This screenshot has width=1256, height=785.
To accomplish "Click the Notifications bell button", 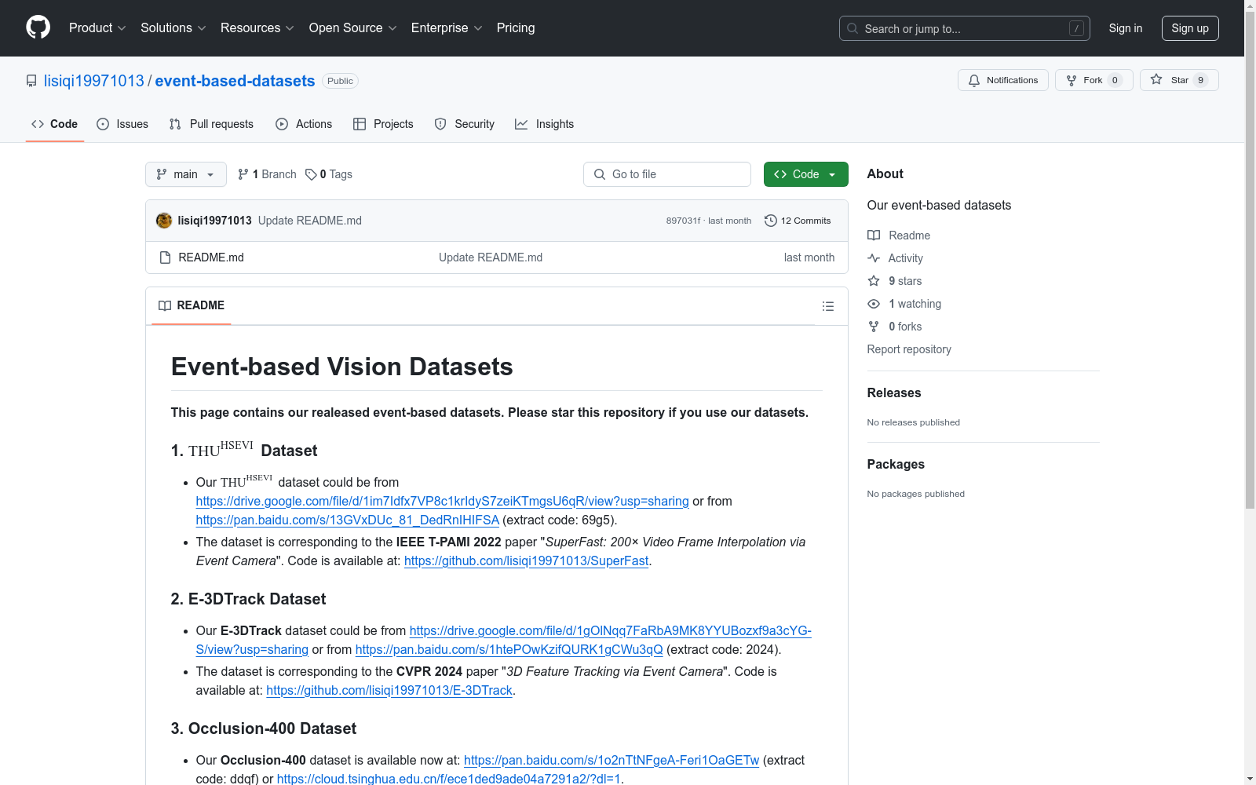I will tap(1002, 80).
